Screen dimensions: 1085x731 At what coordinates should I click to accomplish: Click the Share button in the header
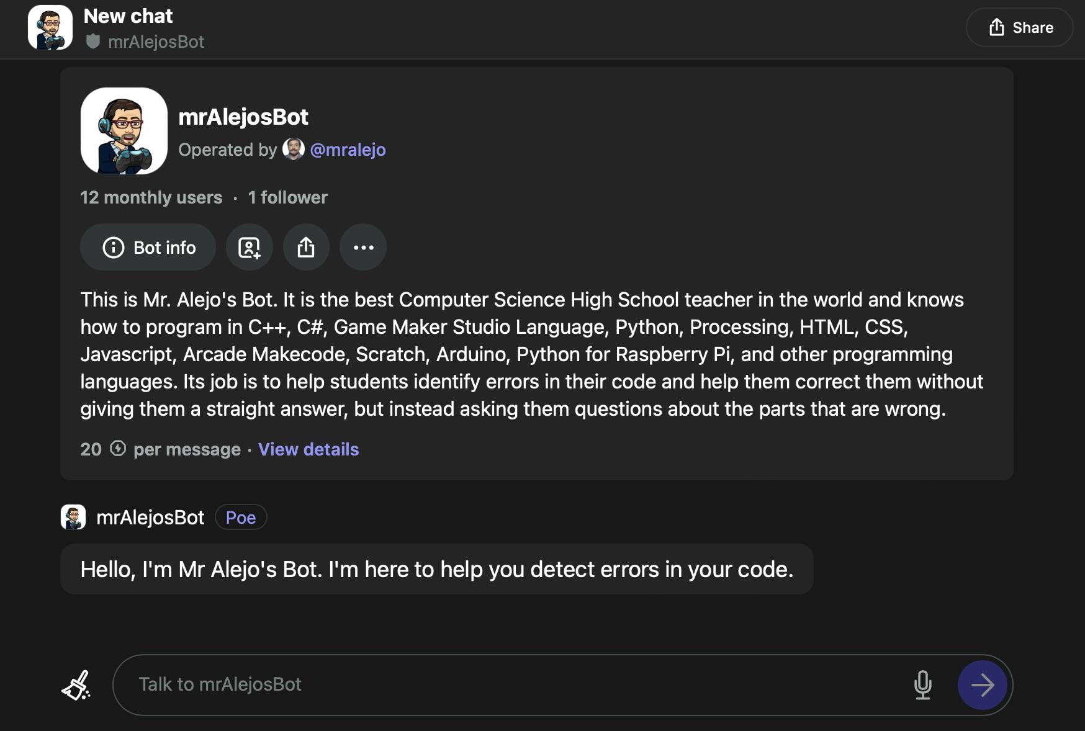point(1020,27)
